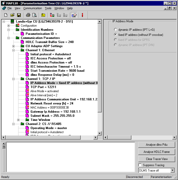Select TCP Port = 12211 tree item
This screenshot has height=180, width=178.
click(x=43, y=87)
